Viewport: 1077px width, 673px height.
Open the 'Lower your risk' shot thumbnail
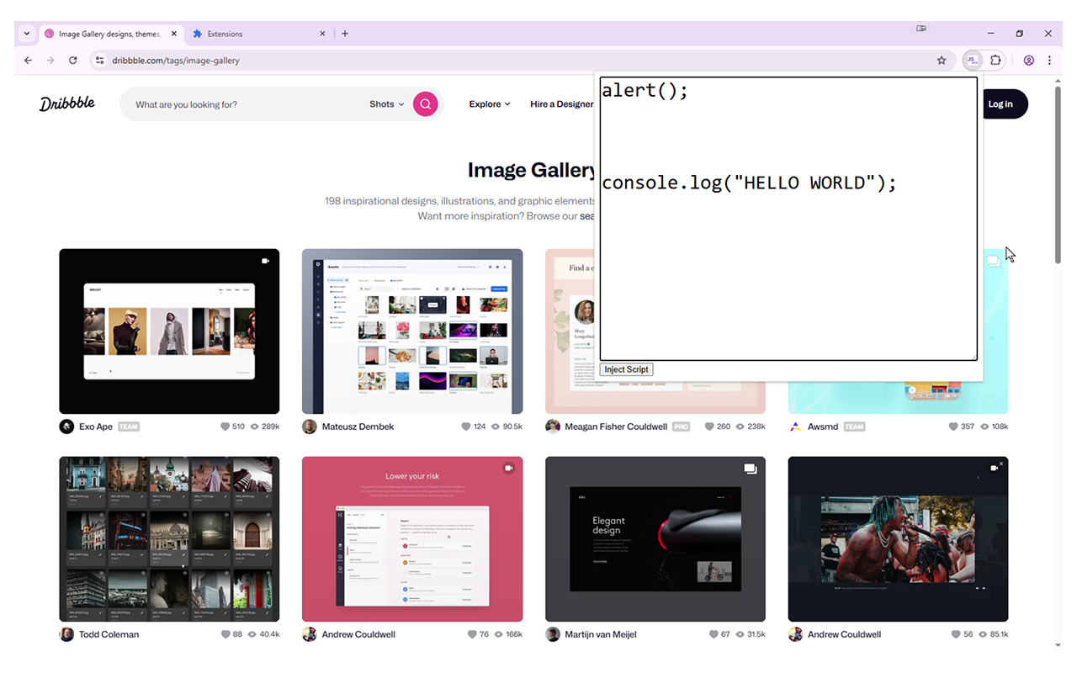[412, 539]
